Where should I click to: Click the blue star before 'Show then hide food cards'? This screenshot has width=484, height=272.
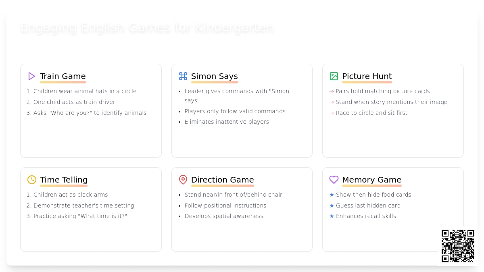(332, 195)
